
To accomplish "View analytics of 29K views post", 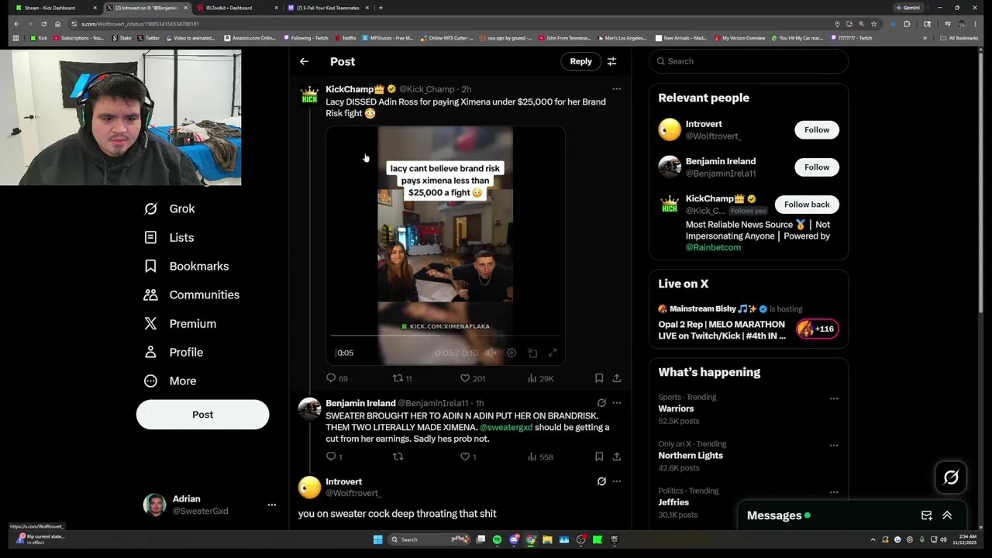I will tap(540, 378).
